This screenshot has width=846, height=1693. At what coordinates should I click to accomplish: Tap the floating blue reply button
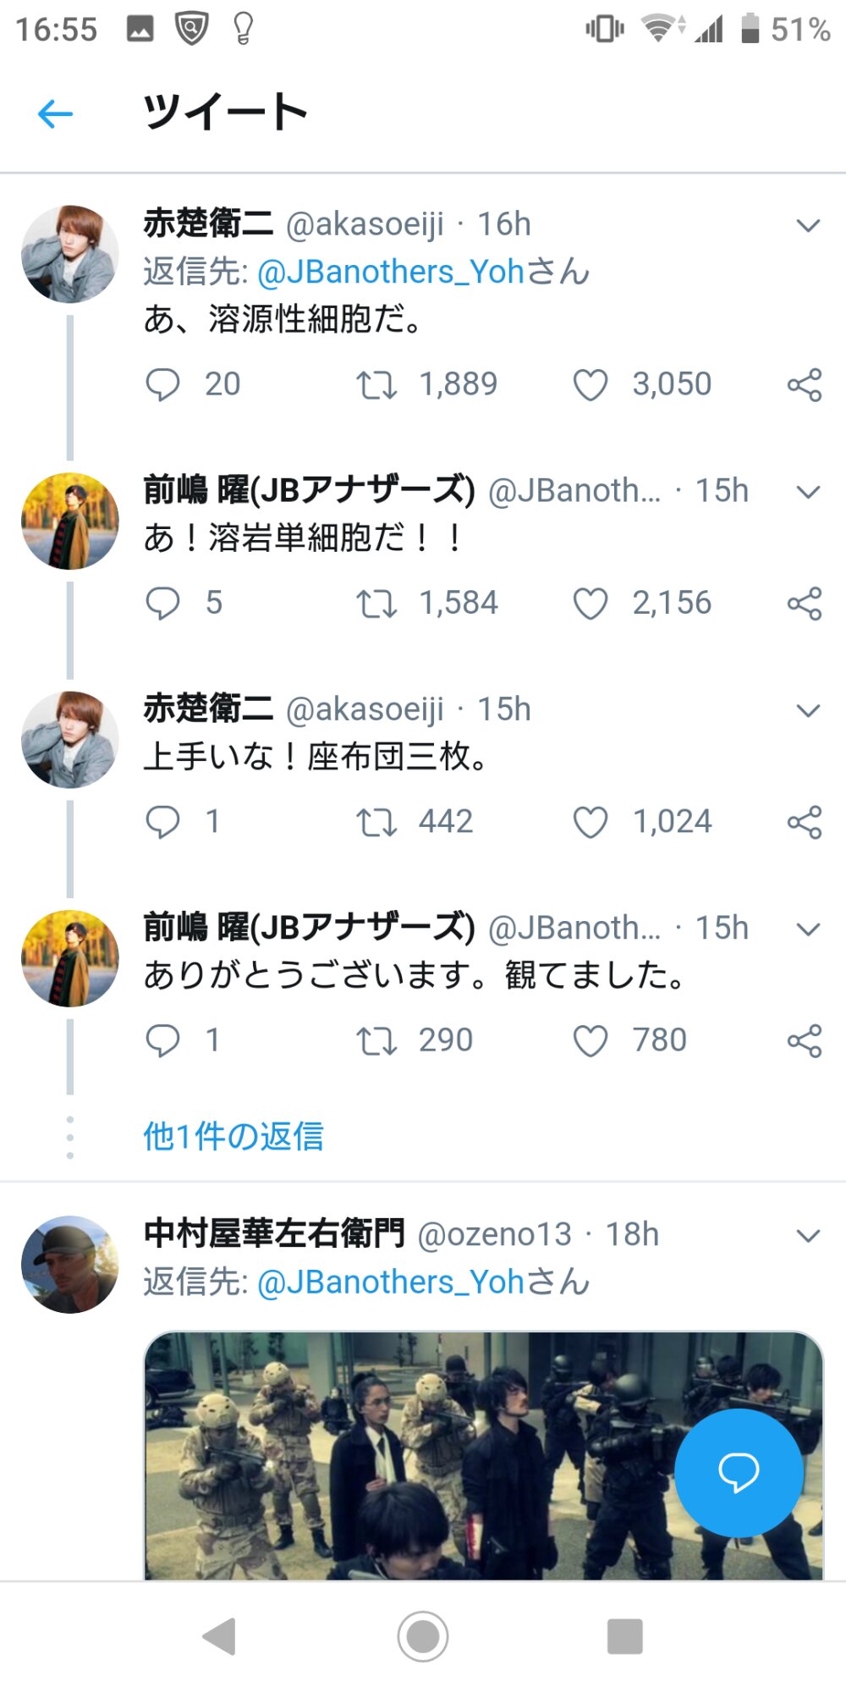(739, 1473)
